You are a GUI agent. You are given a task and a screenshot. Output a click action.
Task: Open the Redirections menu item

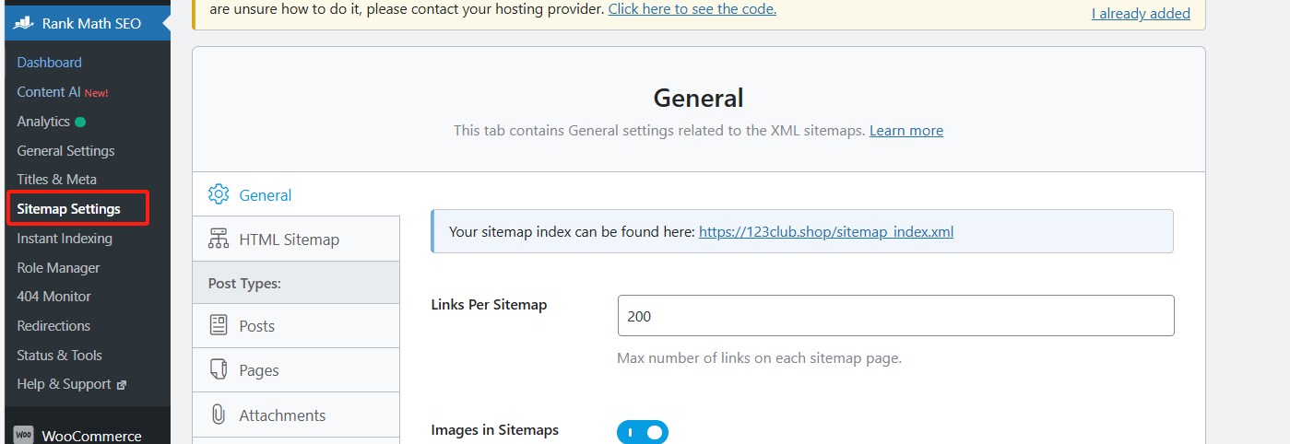pyautogui.click(x=53, y=326)
